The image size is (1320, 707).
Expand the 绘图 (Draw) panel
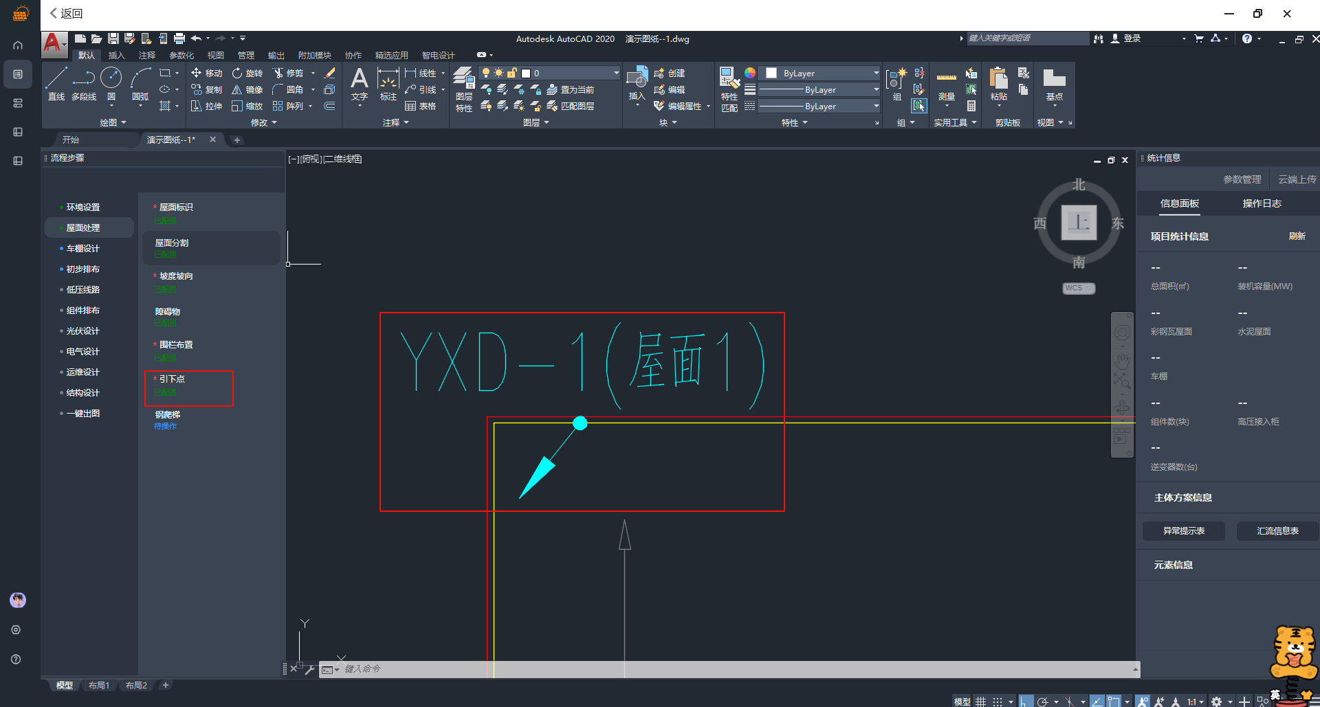(113, 122)
